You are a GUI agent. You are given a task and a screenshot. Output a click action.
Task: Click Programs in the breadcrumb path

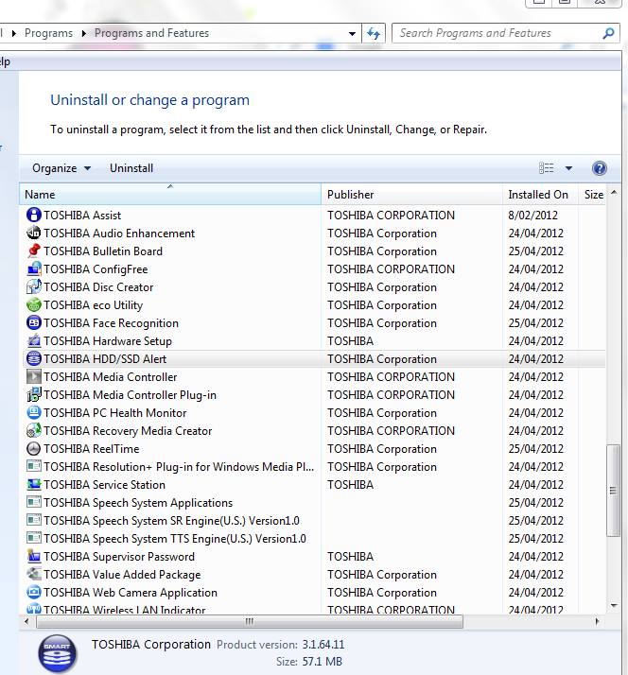pos(48,33)
